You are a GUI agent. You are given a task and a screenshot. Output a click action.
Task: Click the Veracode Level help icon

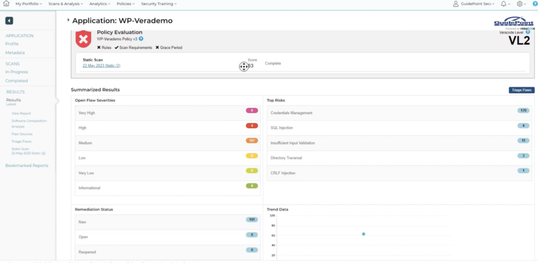pyautogui.click(x=527, y=32)
